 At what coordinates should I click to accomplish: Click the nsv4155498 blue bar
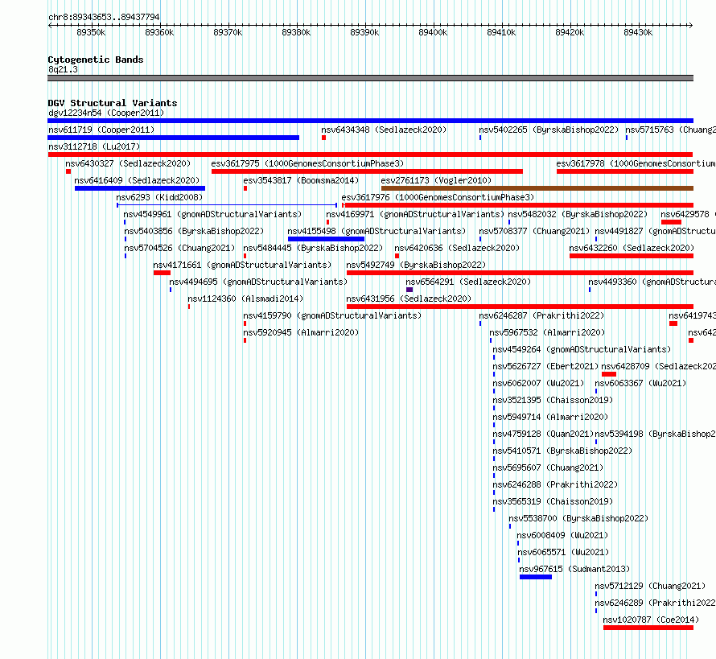[326, 239]
